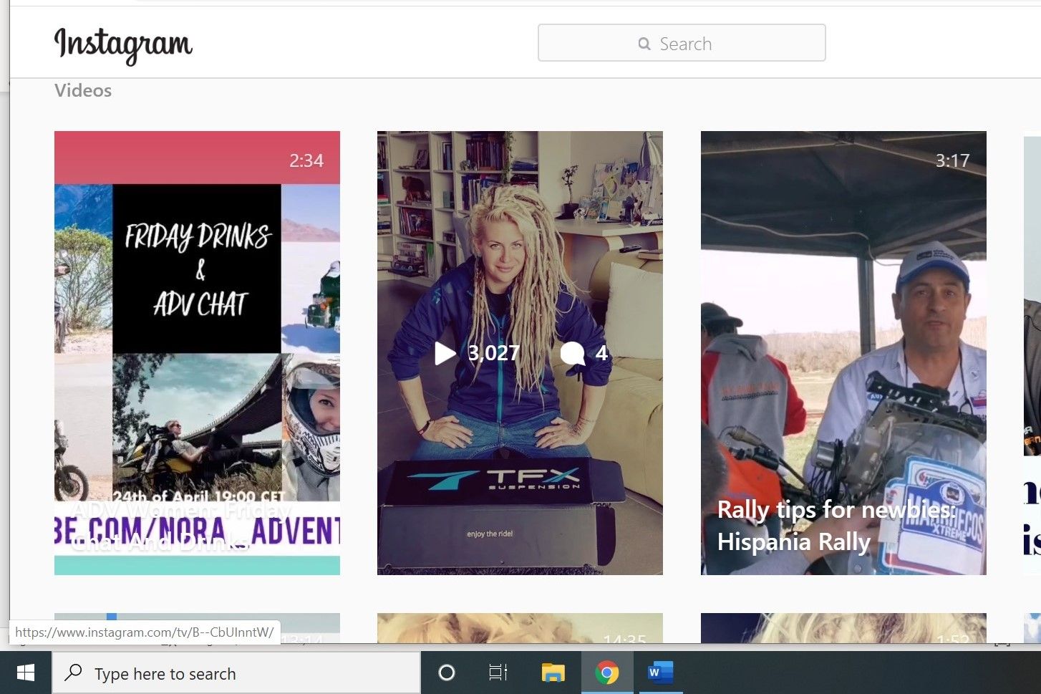Screen dimensions: 1041x694
Task: Click the magnifier icon in Instagram search
Action: [x=644, y=44]
